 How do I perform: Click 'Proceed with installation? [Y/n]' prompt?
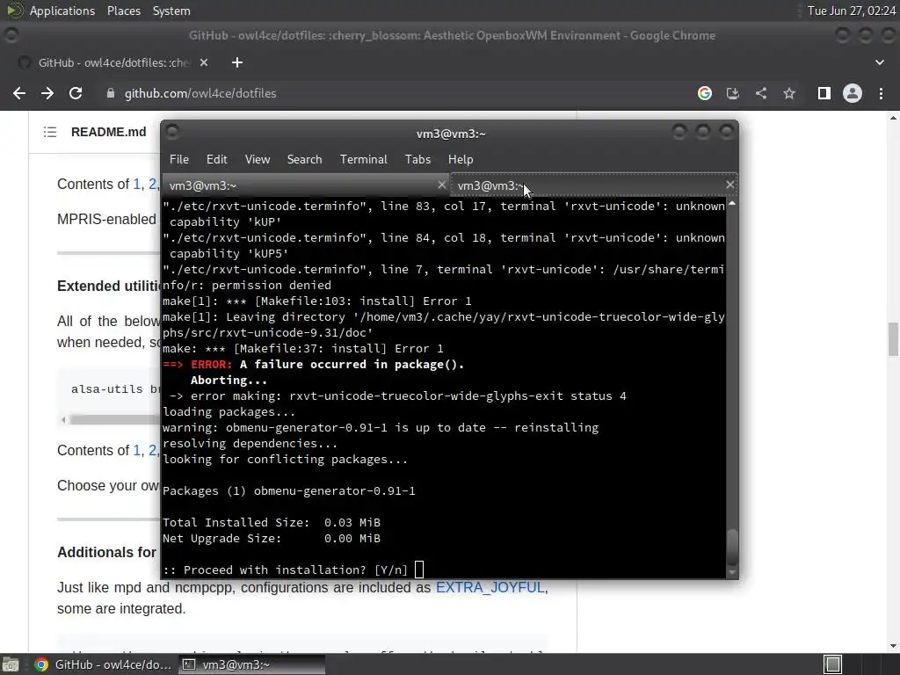click(286, 570)
